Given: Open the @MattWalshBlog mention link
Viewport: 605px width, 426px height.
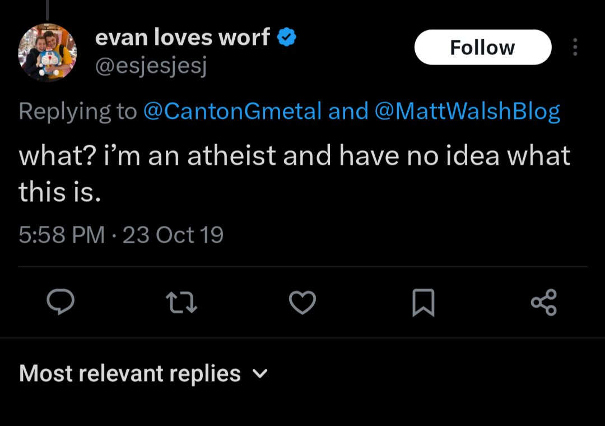Looking at the screenshot, I should (x=467, y=111).
